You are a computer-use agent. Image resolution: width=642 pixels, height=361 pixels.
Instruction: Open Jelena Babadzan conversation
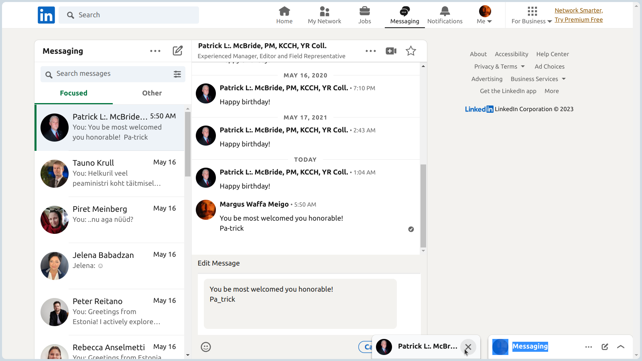click(110, 266)
